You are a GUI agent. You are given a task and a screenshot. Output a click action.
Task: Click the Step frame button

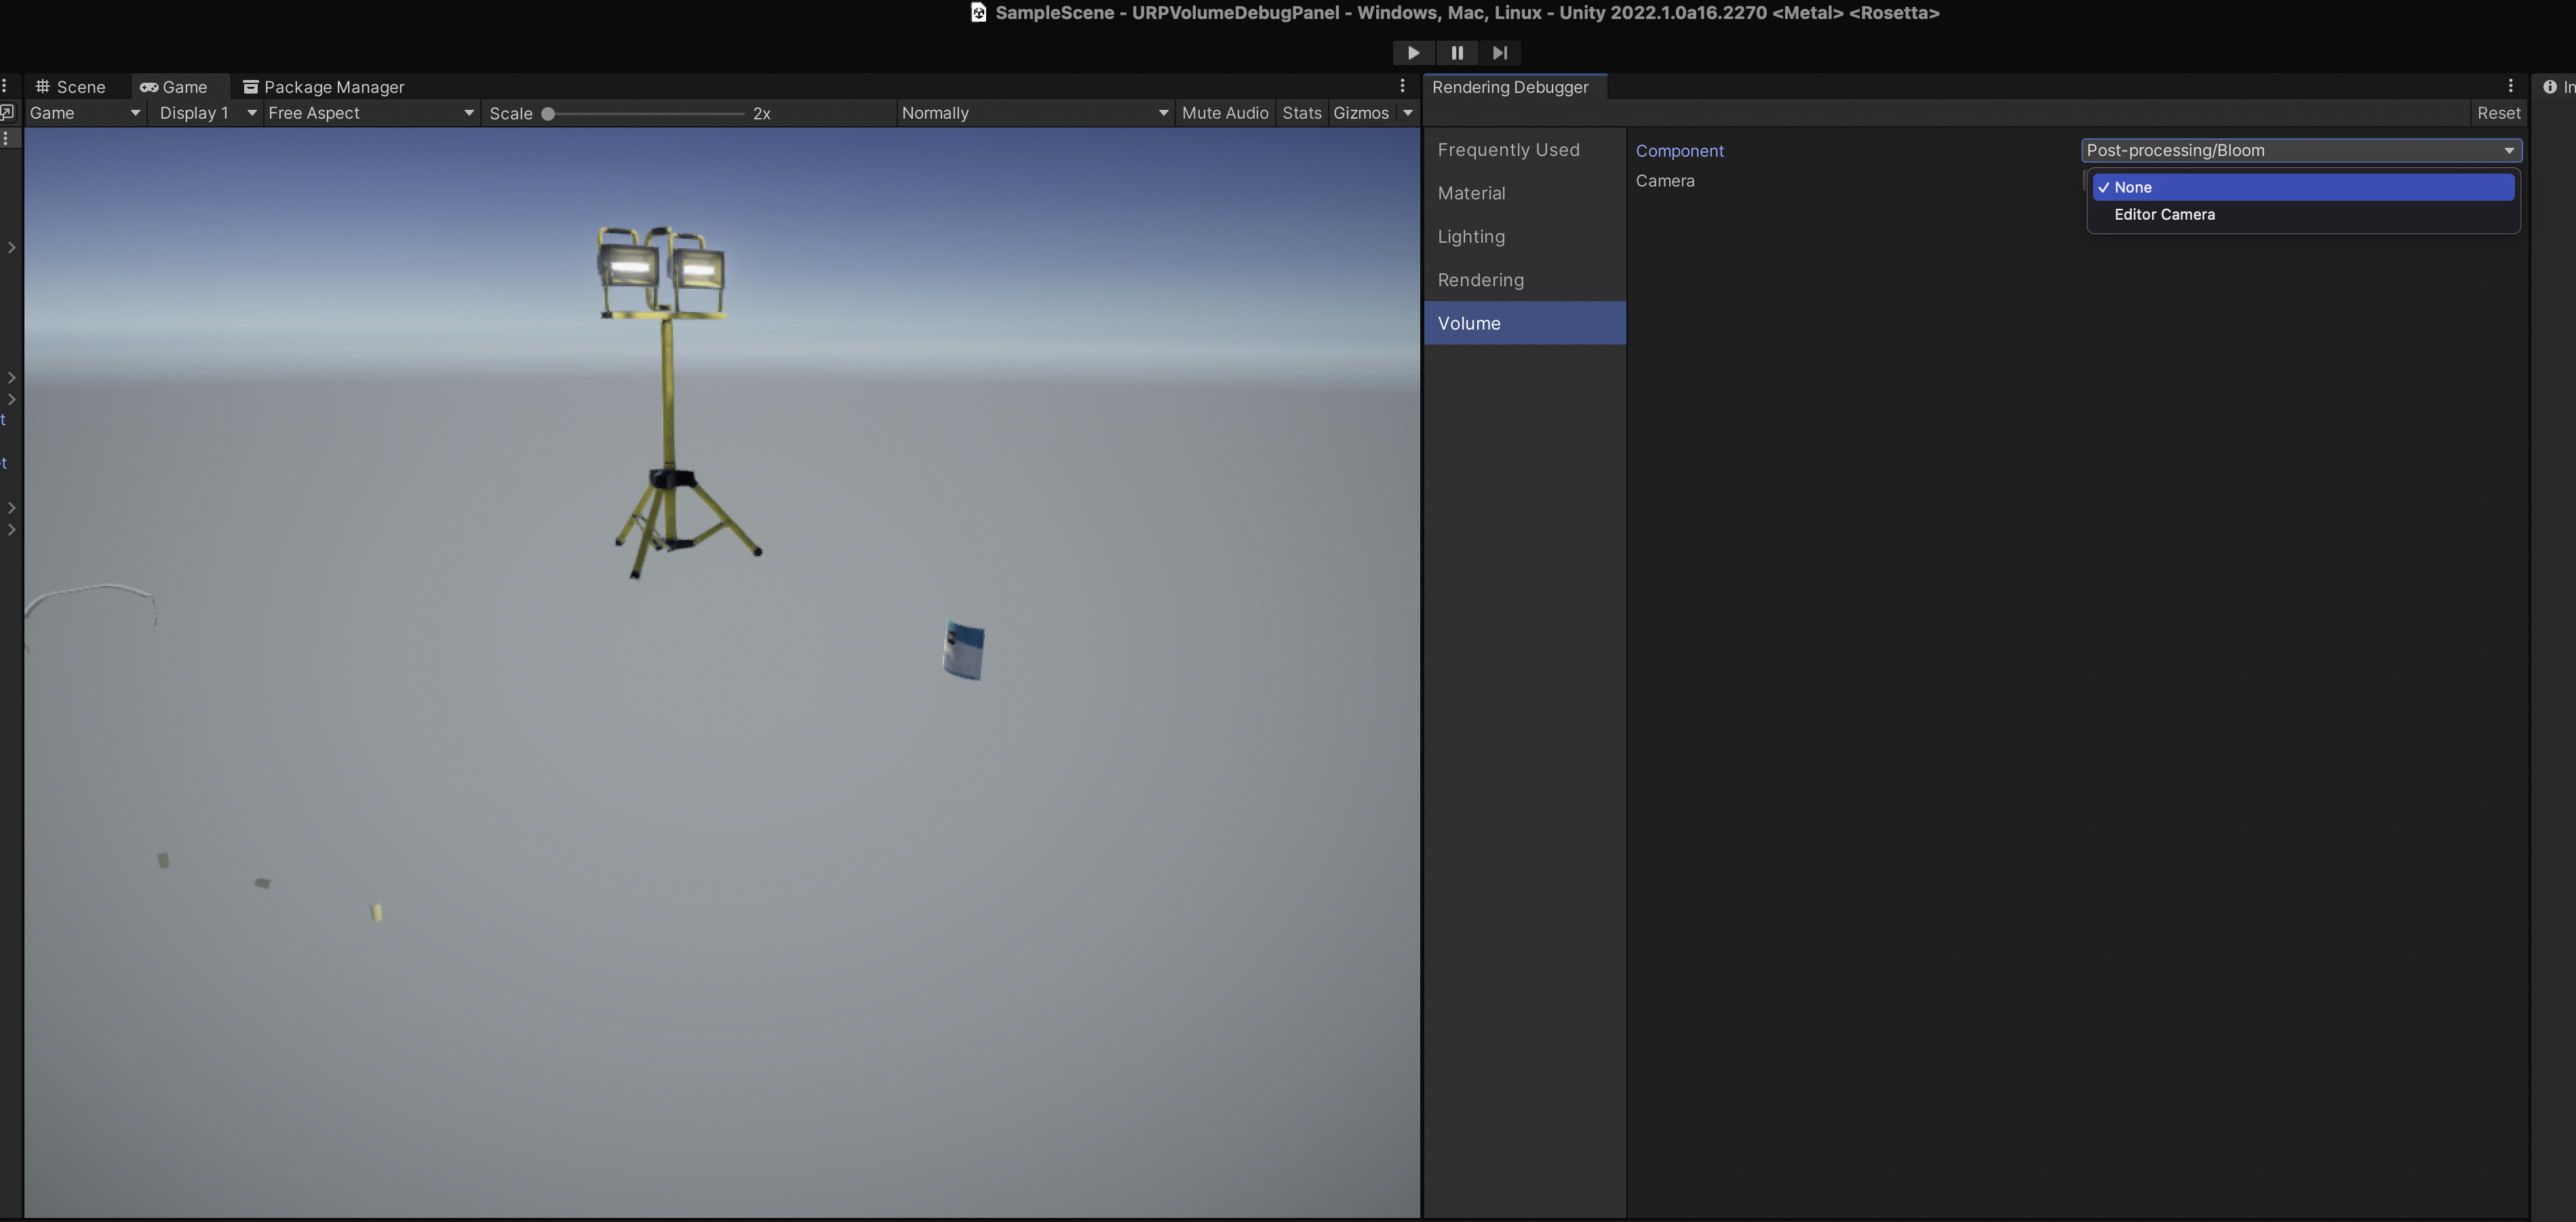[1500, 53]
